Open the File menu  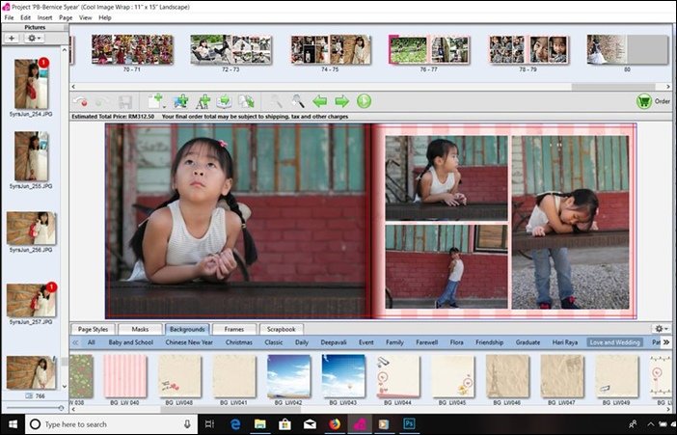(x=9, y=17)
